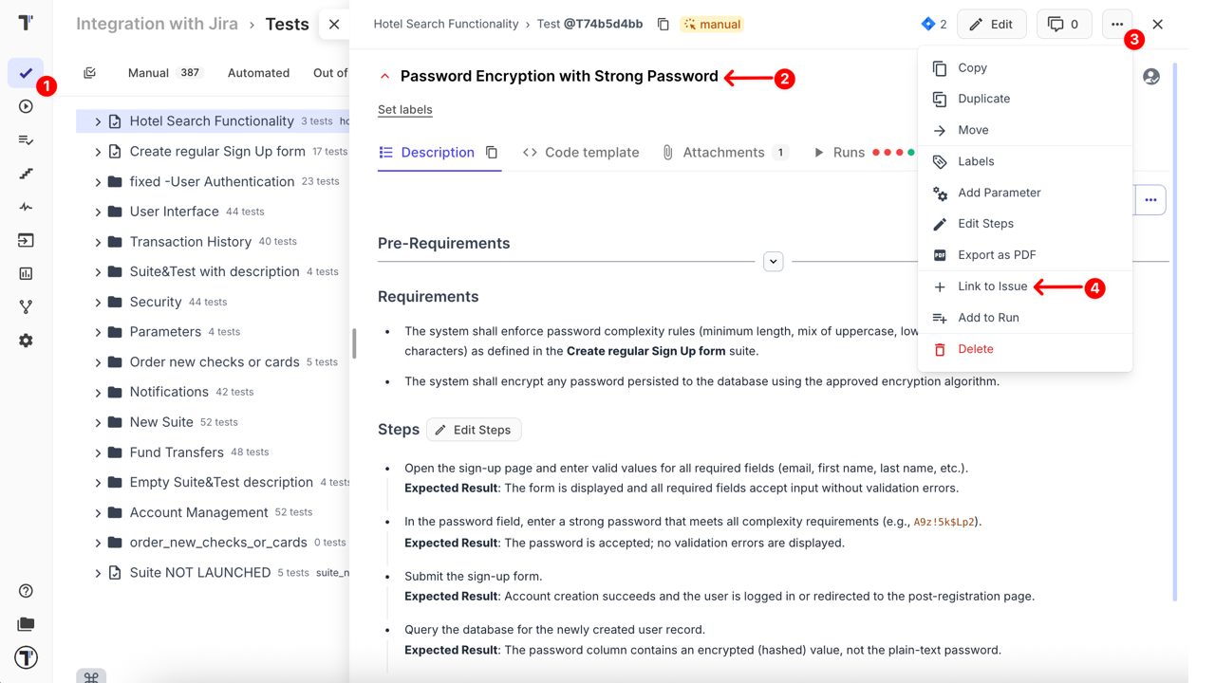Screen dimensions: 1215x683
Task: Expand the Pre-Requirements section chevron
Action: 773,262
